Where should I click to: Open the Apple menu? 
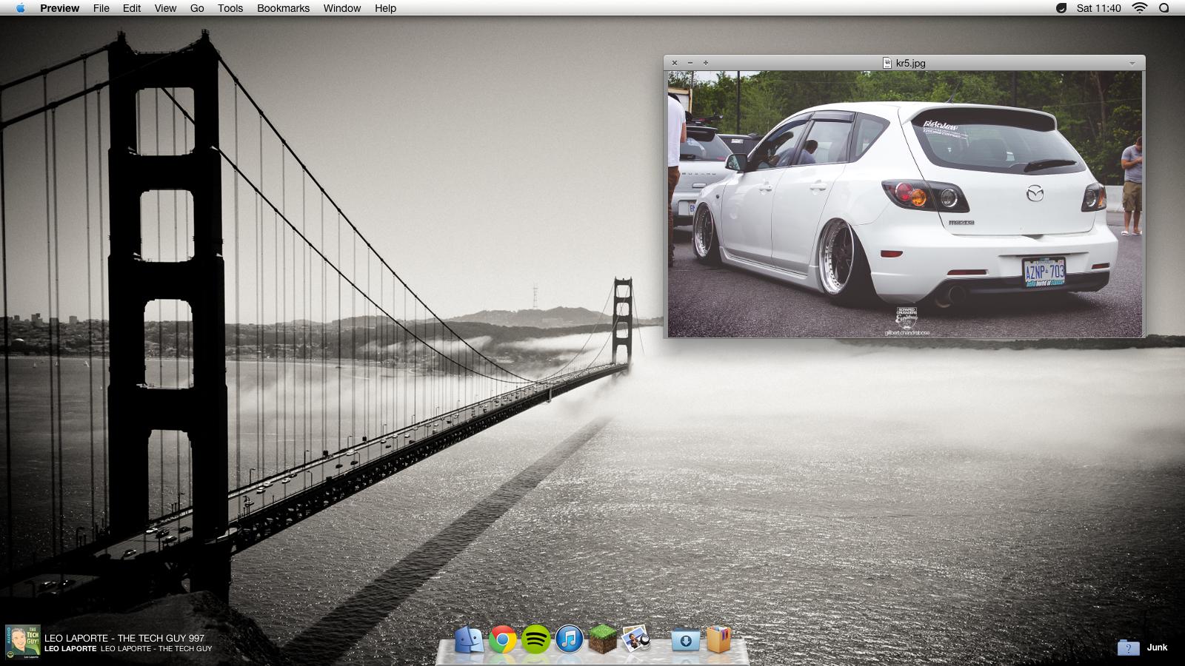tap(20, 8)
